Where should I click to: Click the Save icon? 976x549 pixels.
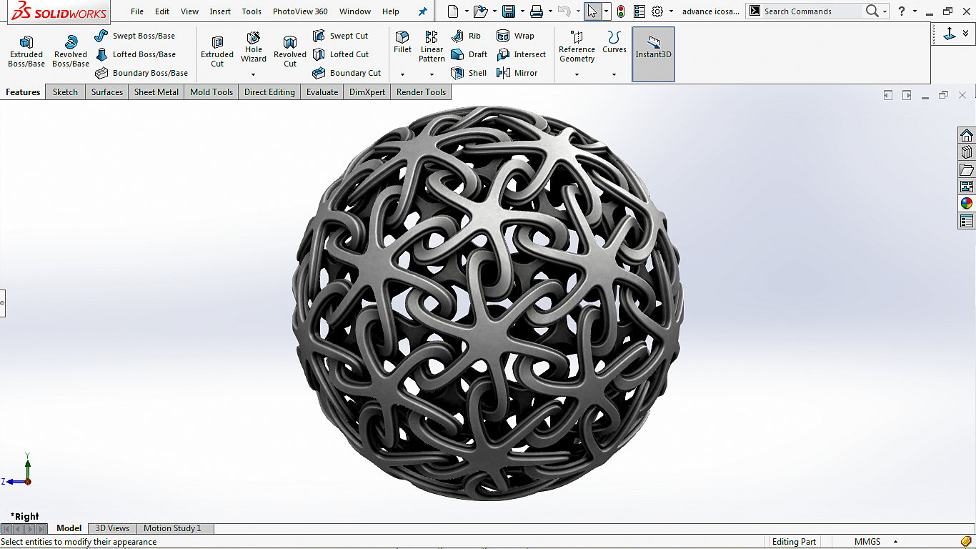pos(509,11)
